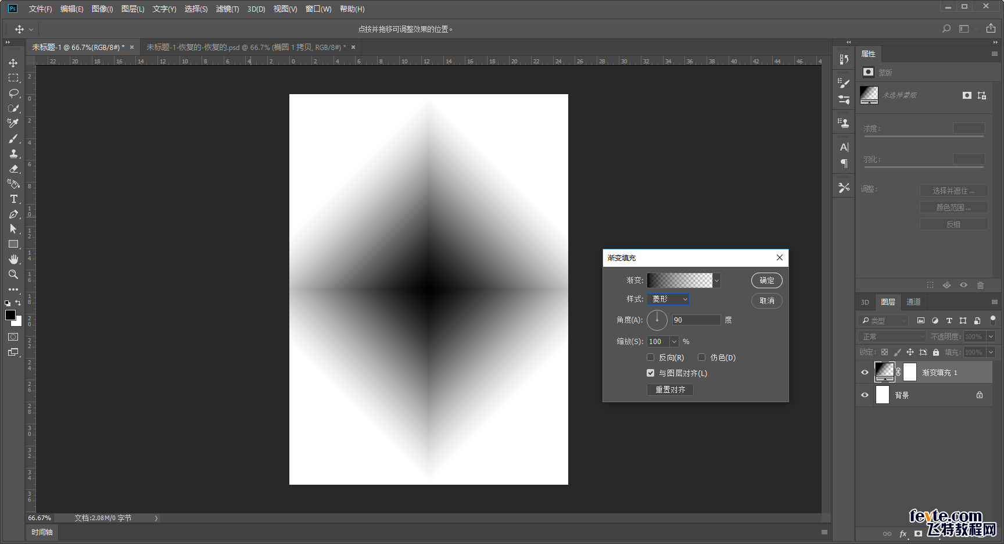
Task: Open the 文件(F) menu
Action: point(40,9)
